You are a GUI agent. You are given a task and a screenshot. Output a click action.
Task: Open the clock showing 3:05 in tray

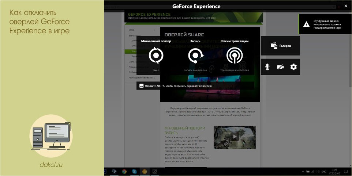tap(335, 172)
